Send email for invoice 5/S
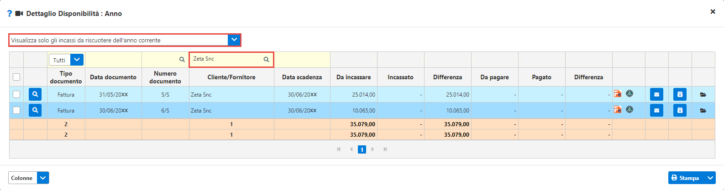The height and width of the screenshot is (190, 724). 656,94
